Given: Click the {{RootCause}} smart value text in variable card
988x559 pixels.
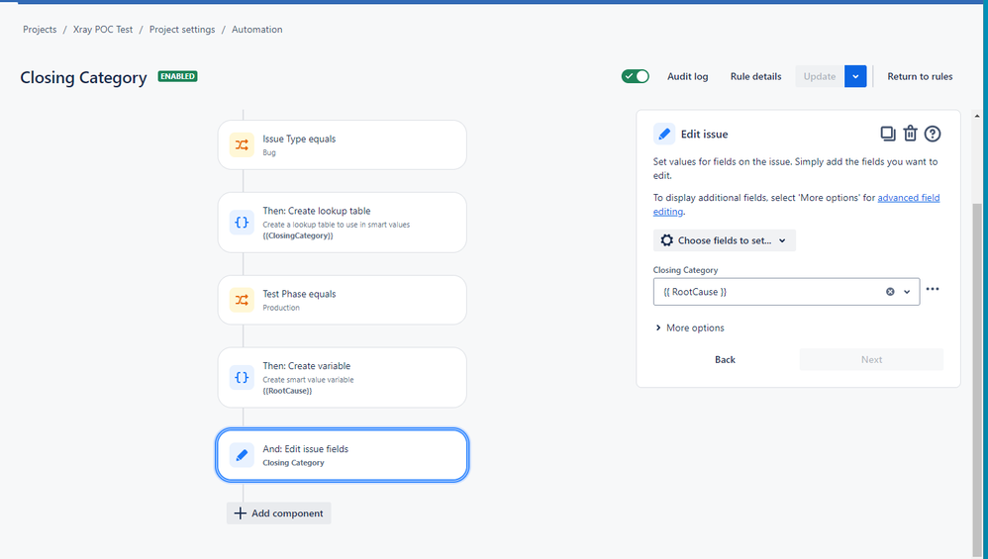Looking at the screenshot, I should [287, 391].
